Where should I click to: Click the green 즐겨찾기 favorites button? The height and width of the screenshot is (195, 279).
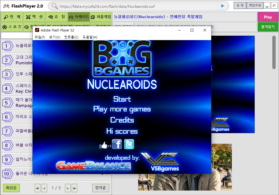pyautogui.click(x=268, y=27)
